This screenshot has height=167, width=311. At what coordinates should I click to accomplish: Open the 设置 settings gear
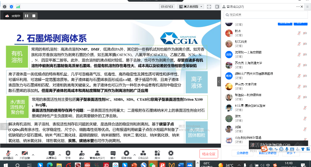click(x=171, y=155)
